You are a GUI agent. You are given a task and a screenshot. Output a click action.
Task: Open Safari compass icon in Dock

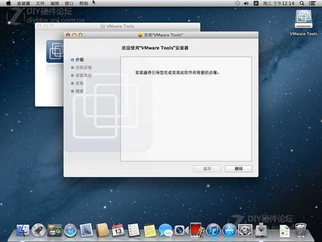(x=70, y=231)
